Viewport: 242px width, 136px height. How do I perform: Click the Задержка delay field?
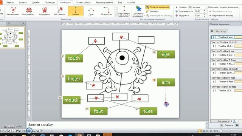click(199, 15)
